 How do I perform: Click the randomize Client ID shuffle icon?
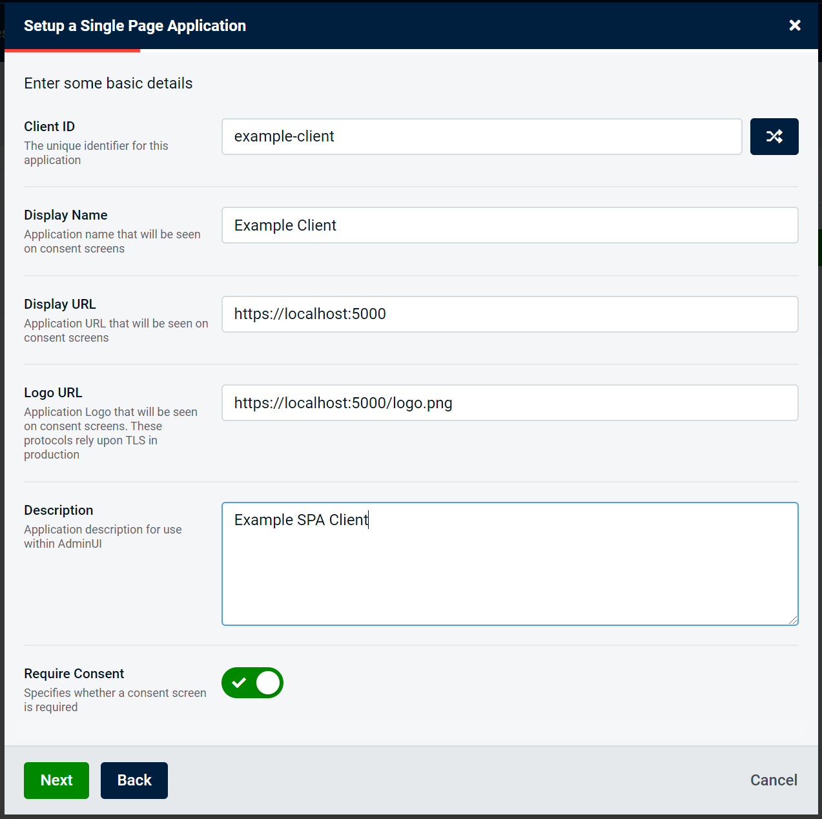point(774,136)
